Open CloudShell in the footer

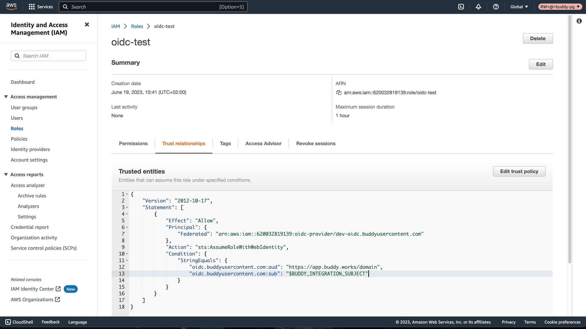(x=19, y=322)
